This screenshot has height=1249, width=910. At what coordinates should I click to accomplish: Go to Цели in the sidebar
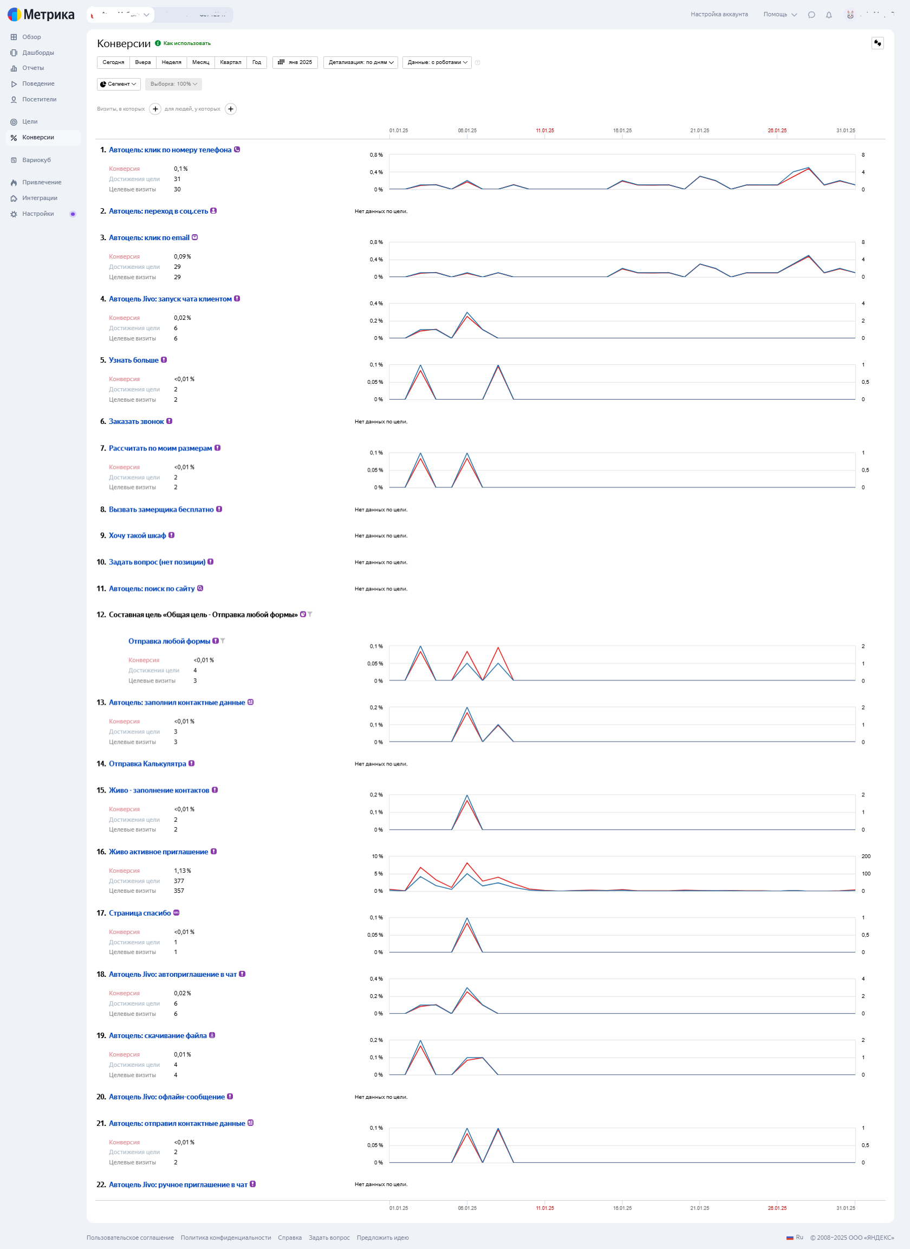point(30,122)
